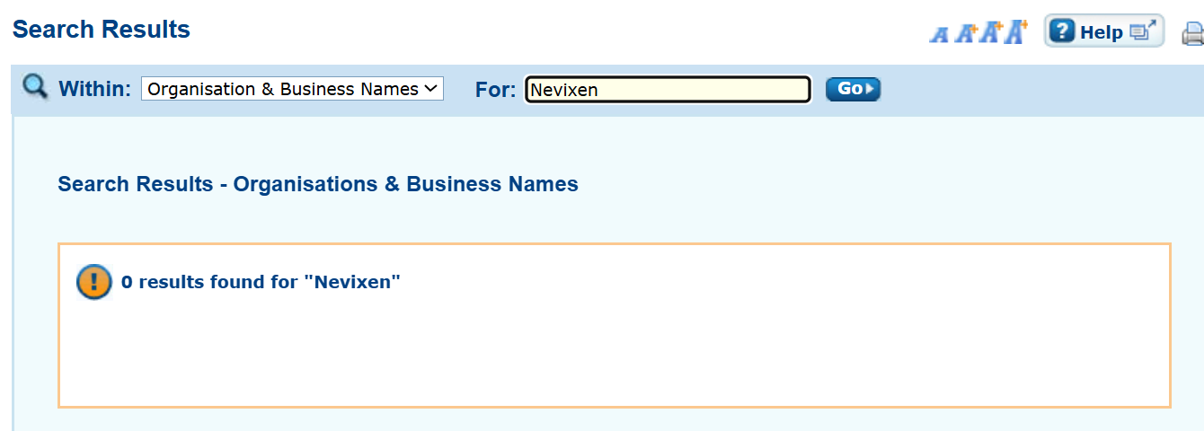Click the magnifying glass search icon
This screenshot has width=1204, height=431.
click(x=35, y=88)
